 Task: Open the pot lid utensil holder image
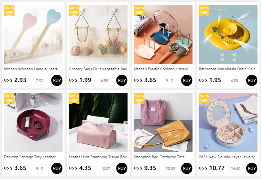(x=163, y=34)
